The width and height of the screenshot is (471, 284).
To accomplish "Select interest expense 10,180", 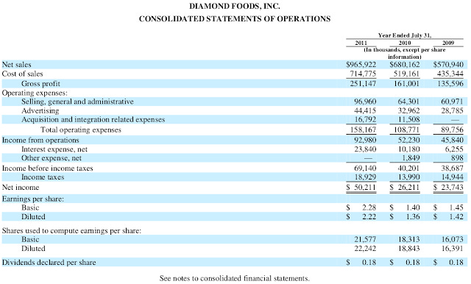I will point(409,149).
